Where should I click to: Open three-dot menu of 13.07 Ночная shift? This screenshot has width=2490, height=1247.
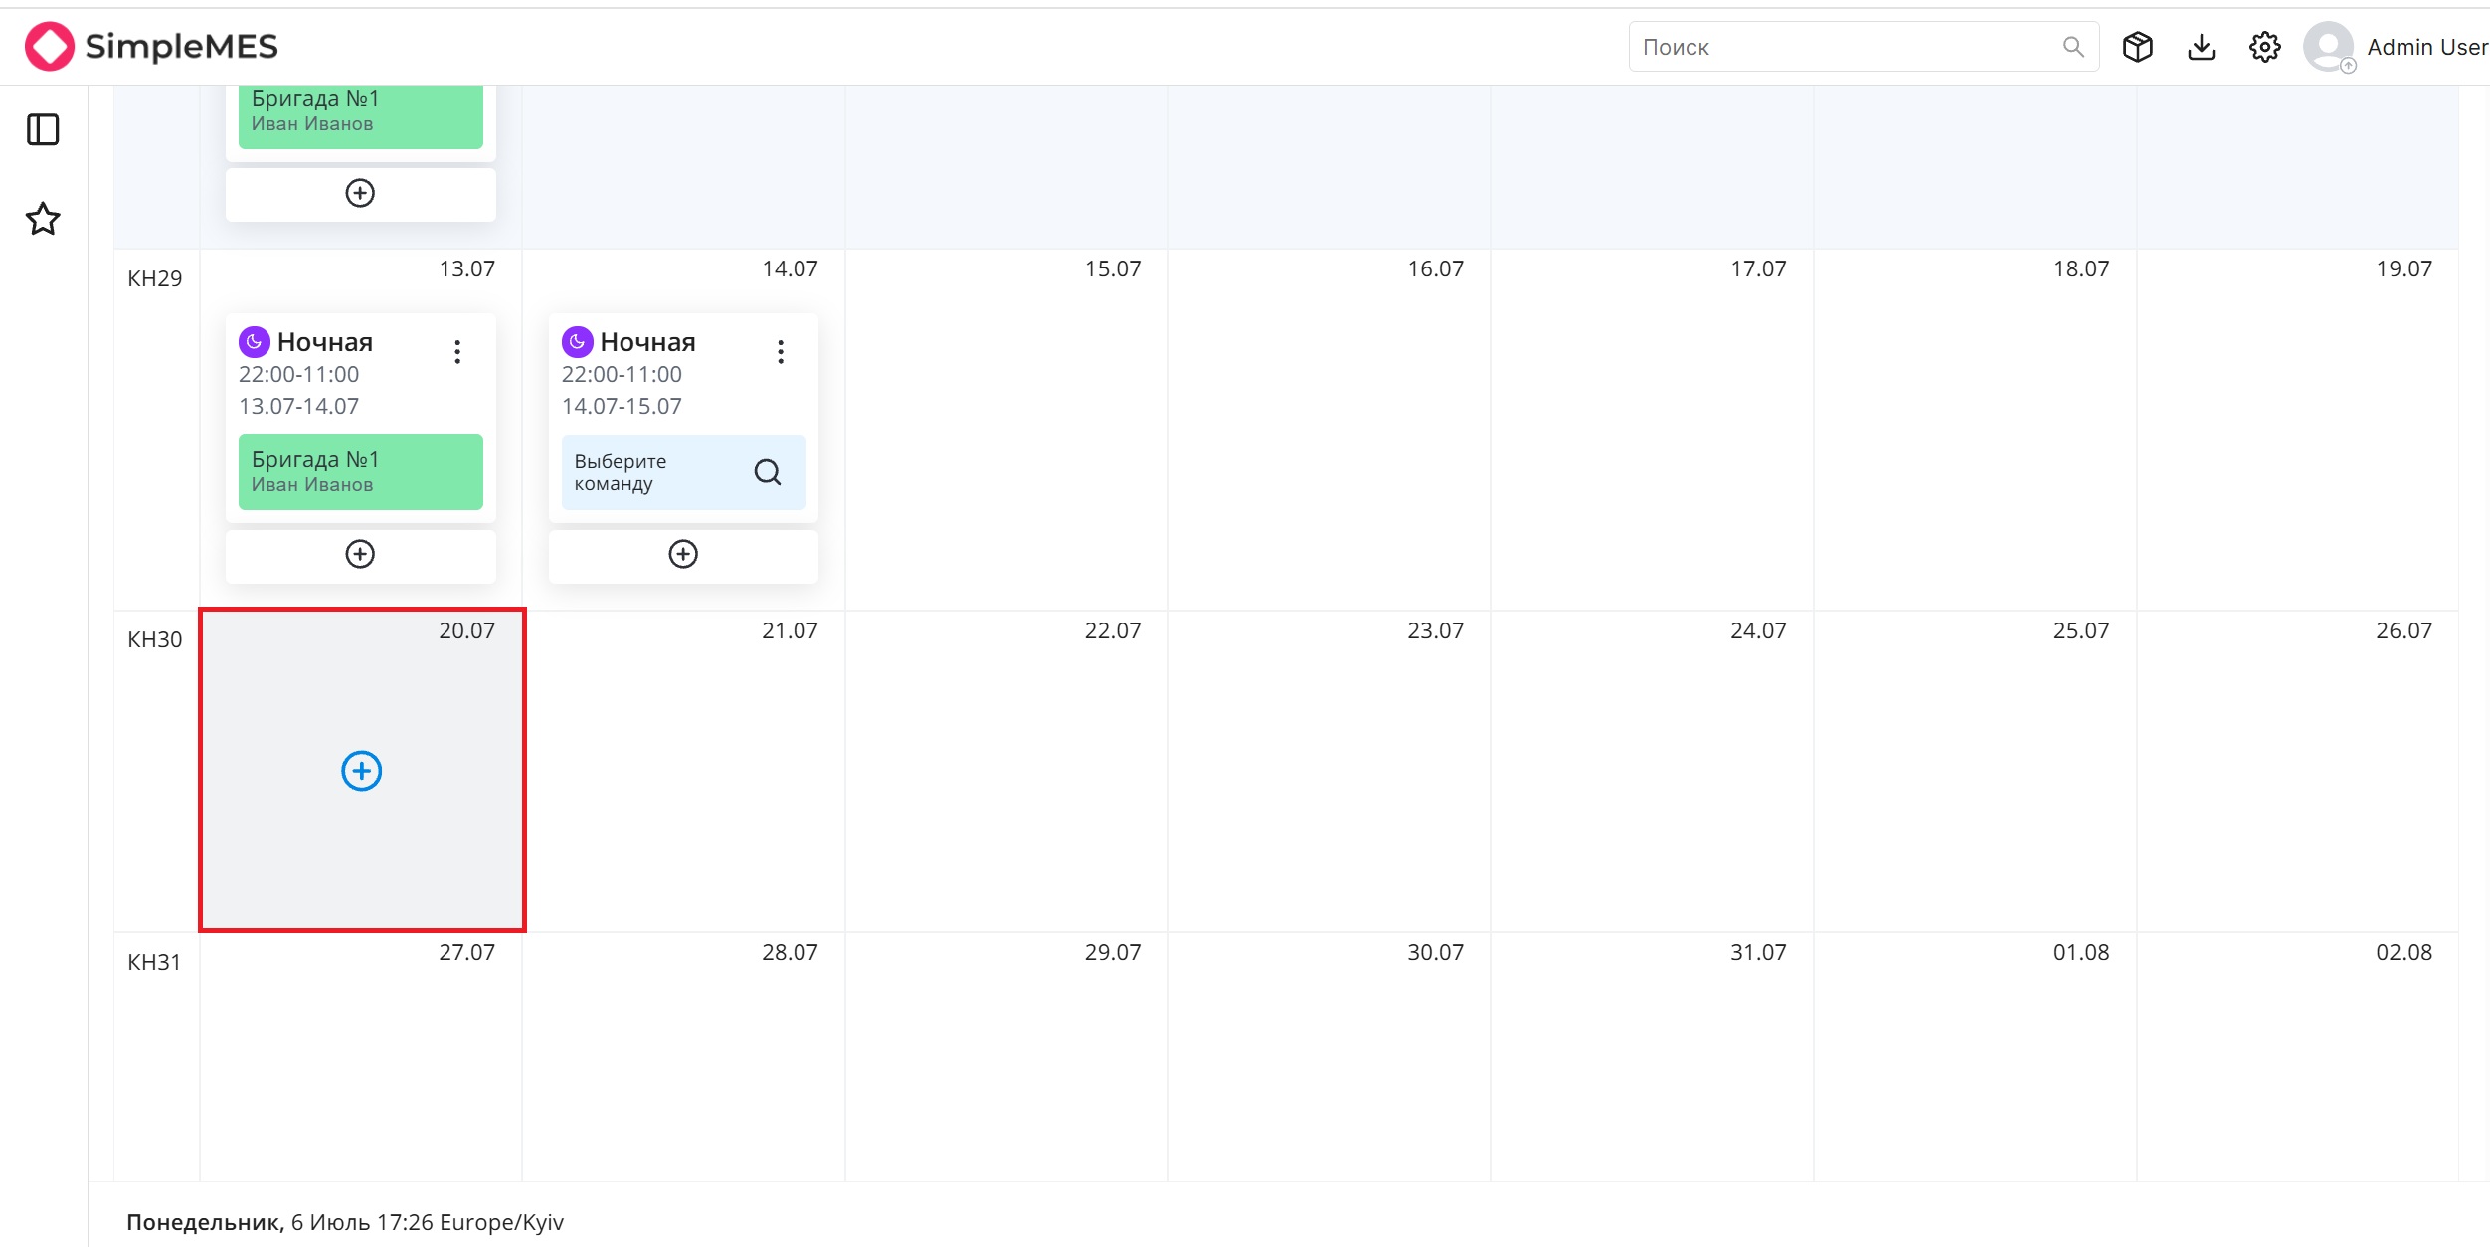457,352
